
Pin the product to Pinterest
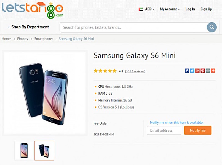pyautogui.click(x=203, y=71)
